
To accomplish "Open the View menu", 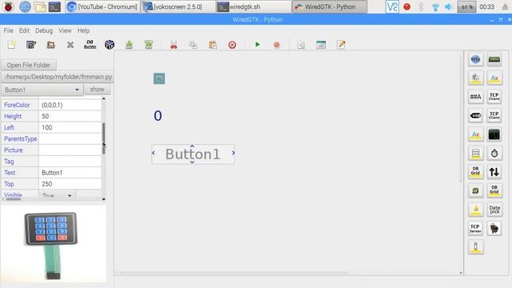I will point(65,30).
